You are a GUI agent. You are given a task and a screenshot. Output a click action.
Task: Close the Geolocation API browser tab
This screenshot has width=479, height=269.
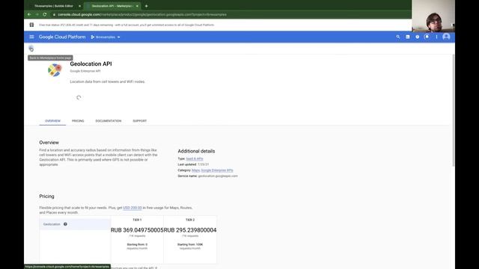[x=137, y=6]
